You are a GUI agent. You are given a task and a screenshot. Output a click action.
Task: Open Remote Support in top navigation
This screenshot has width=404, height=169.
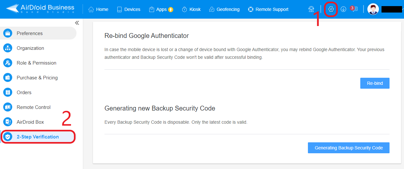pos(268,9)
